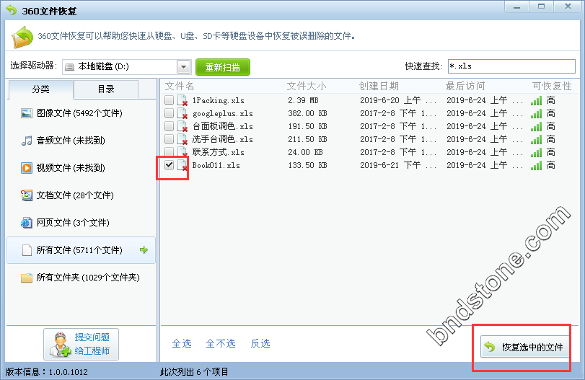Click the 网页文件 browser icon

tap(27, 223)
